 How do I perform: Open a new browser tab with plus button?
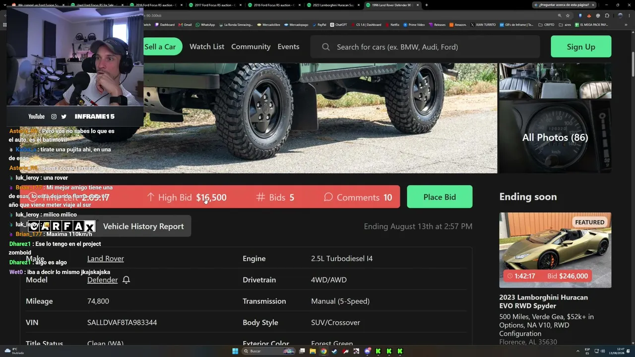coord(426,5)
